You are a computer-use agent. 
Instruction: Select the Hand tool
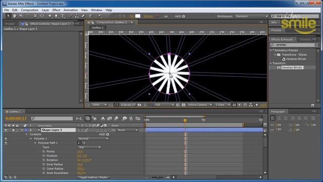tap(15, 16)
